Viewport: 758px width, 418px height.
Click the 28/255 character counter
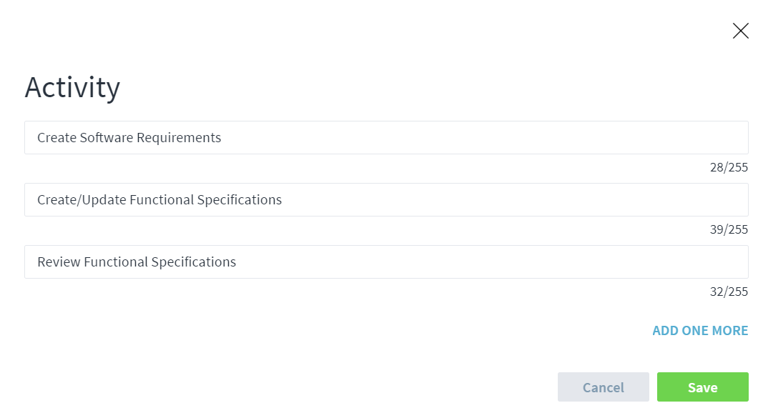click(x=729, y=168)
